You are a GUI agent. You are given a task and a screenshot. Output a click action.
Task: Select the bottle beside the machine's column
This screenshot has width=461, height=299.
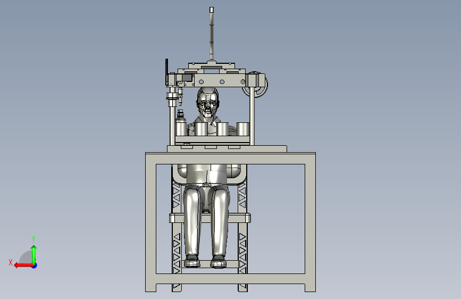coord(181,123)
